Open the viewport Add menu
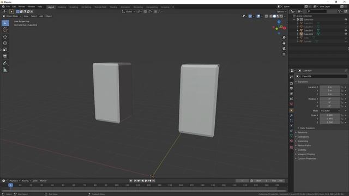349x196 pixels. [41, 16]
